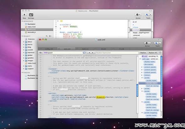Expand the listener node in XML navigator
The image size is (185, 129).
(x=142, y=75)
